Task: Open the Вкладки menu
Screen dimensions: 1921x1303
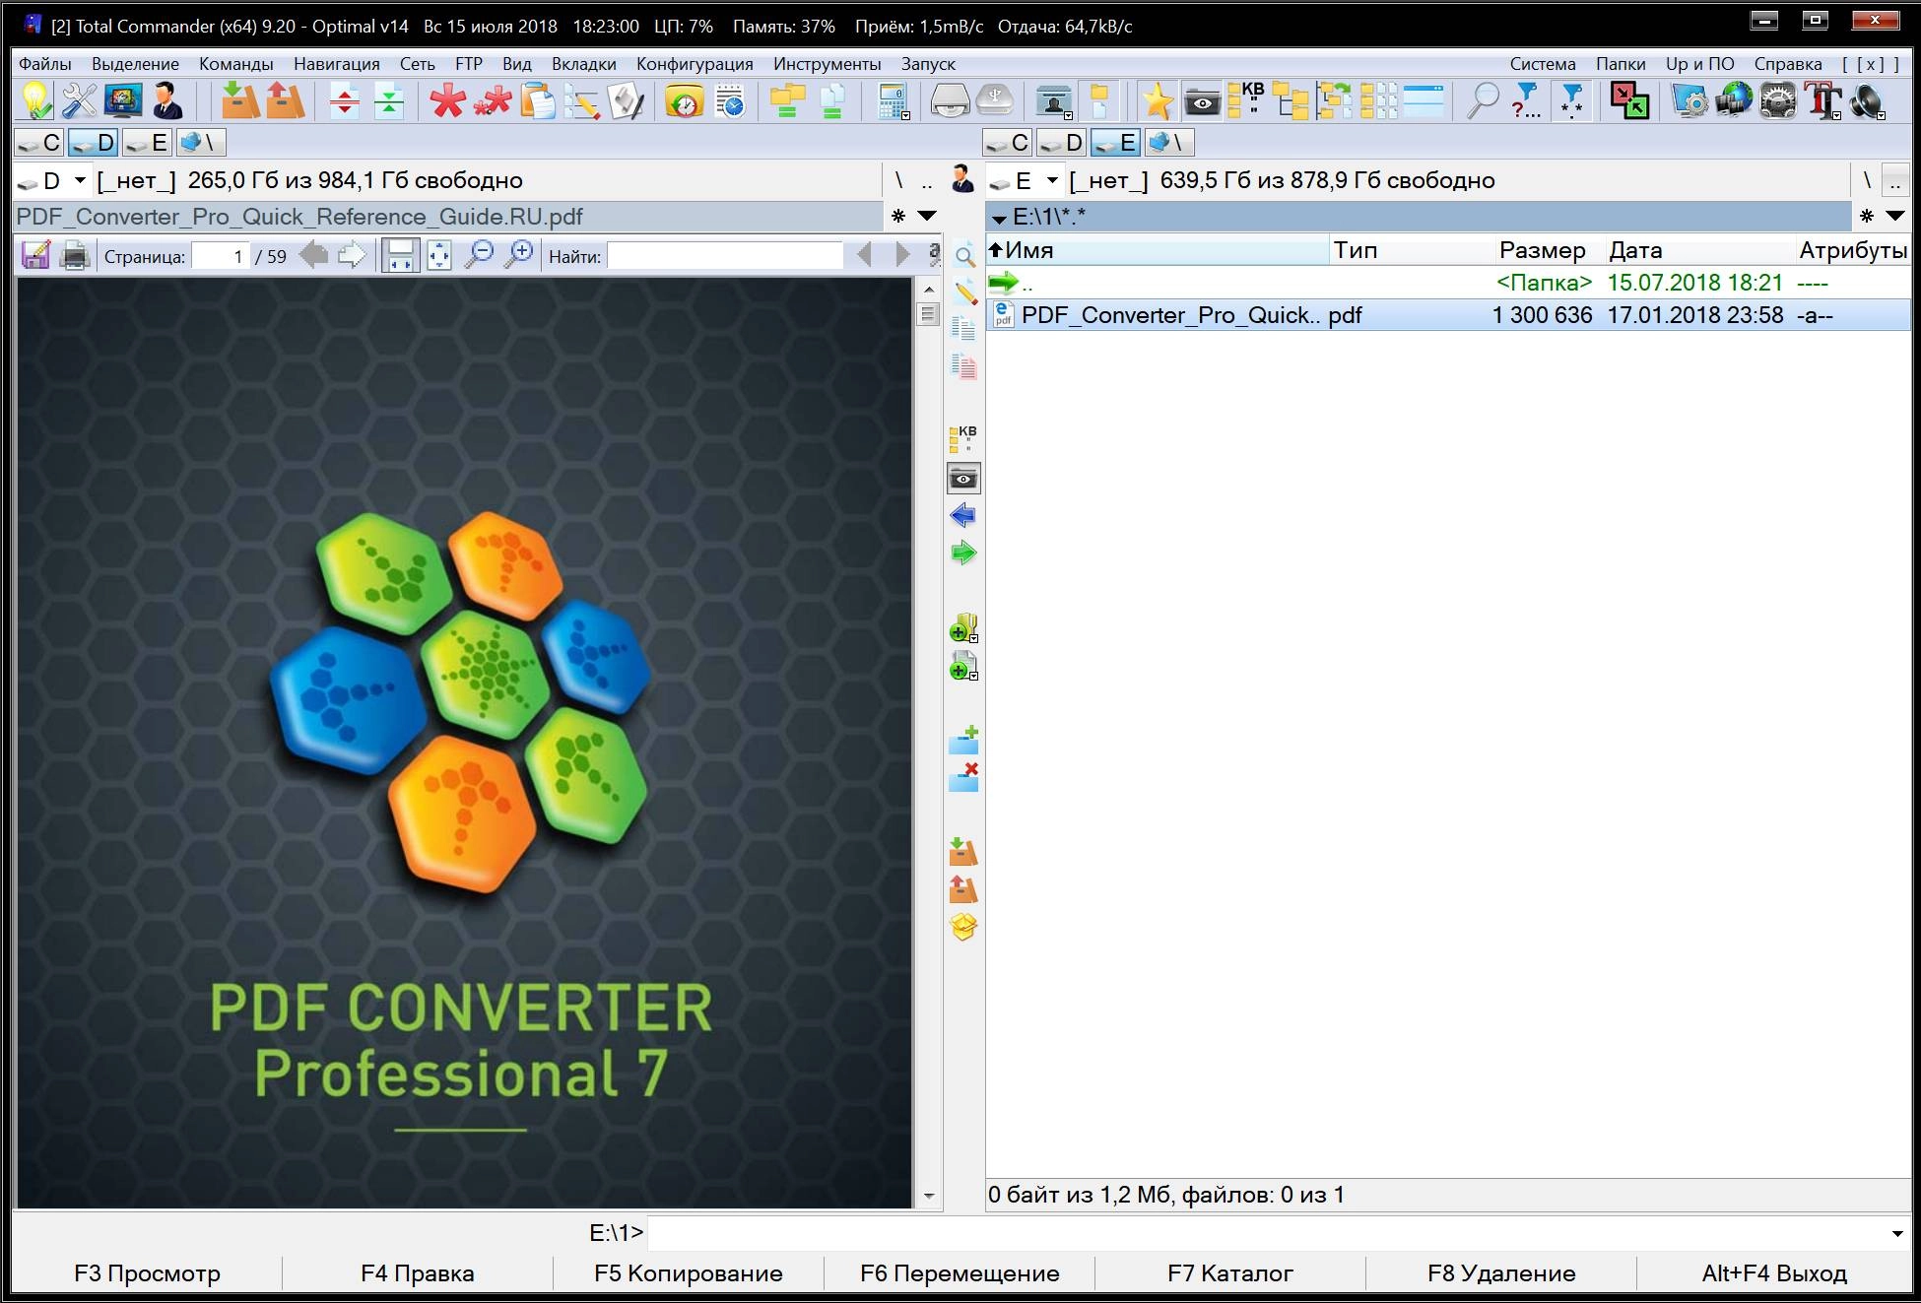Action: (x=583, y=64)
